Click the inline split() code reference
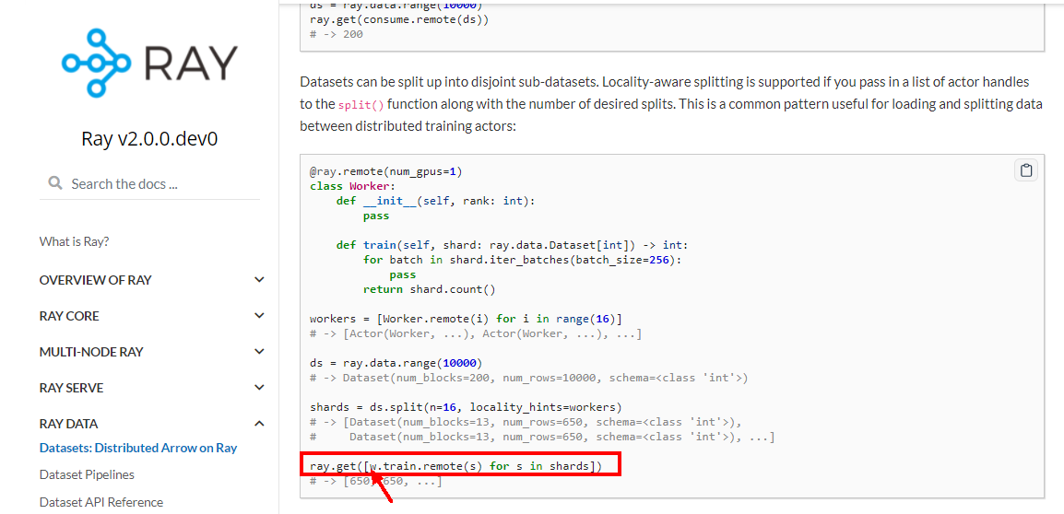The image size is (1064, 514). pyautogui.click(x=361, y=105)
